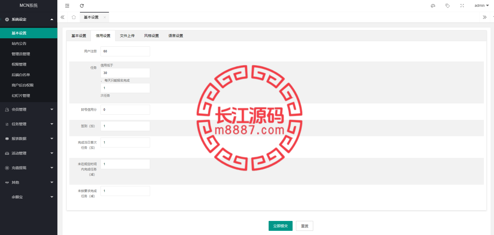Close the 基本设置 page tab
The width and height of the screenshot is (494, 235).
click(x=105, y=17)
